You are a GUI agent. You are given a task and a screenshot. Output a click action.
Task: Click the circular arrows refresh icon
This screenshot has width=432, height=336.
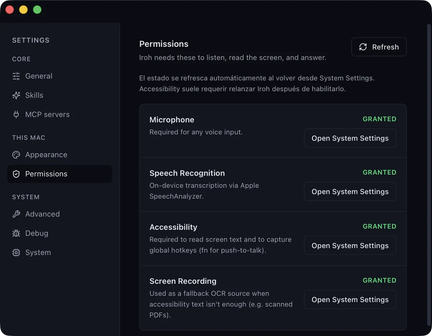click(363, 47)
